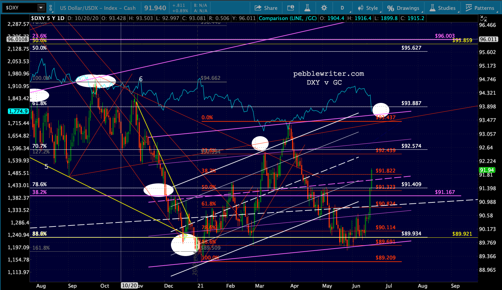This screenshot has height=290, width=502.
Task: Select the 10/20/20 date marker on time axis
Action: pyautogui.click(x=129, y=286)
